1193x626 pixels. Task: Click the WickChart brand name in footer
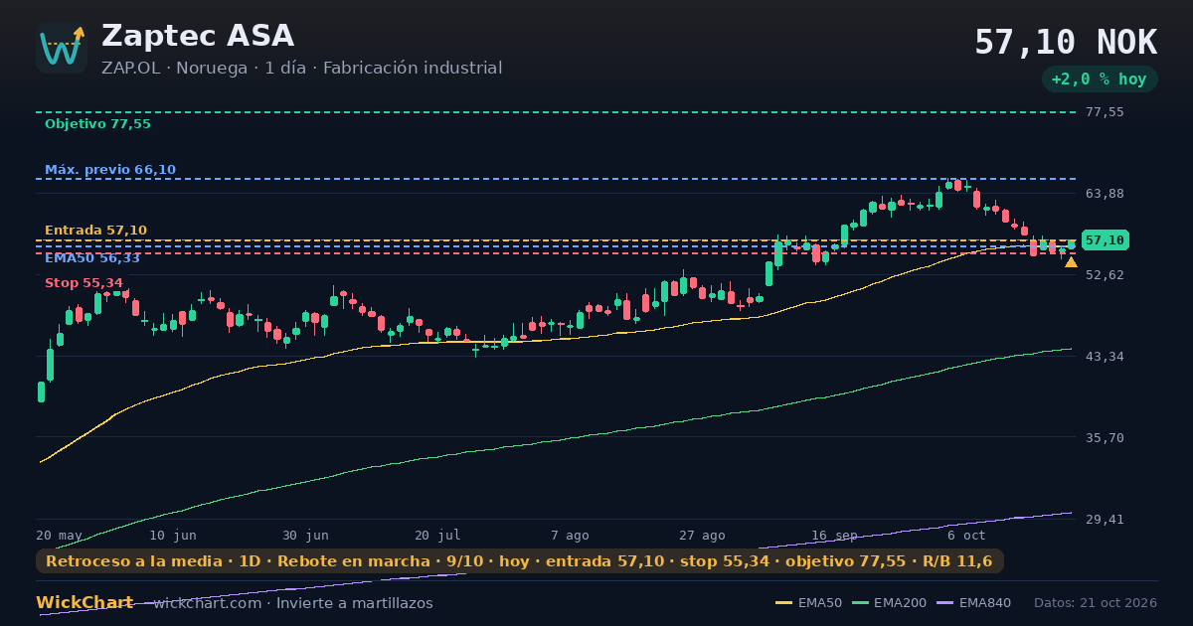click(x=85, y=603)
